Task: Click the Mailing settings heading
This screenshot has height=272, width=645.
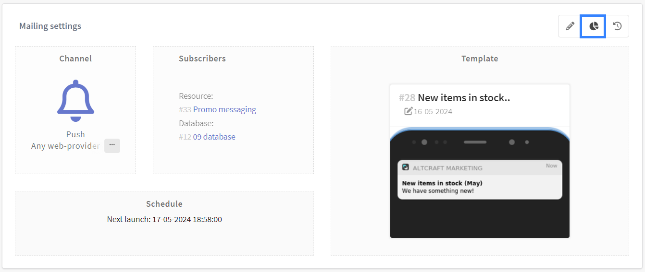Action: 50,26
